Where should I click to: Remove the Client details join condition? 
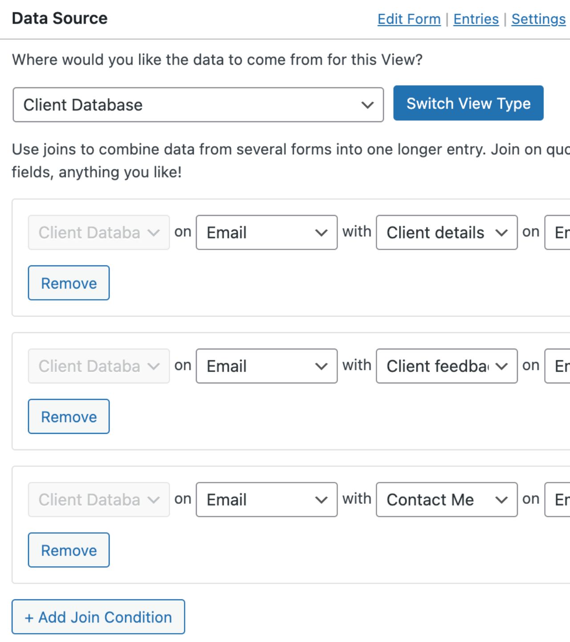click(x=69, y=283)
